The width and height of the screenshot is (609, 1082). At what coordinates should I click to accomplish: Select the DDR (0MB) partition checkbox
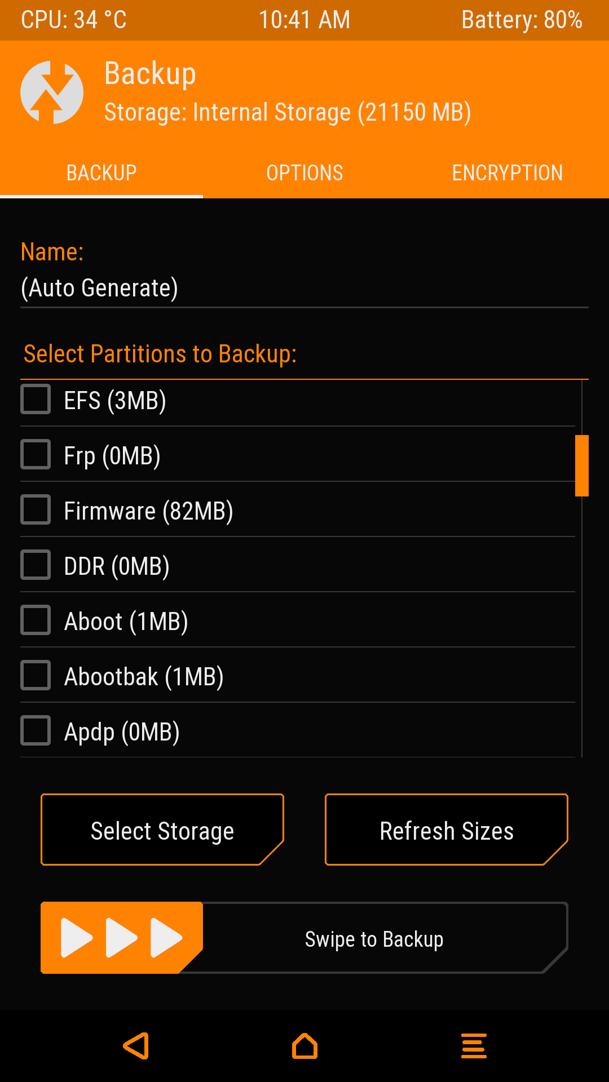click(x=36, y=565)
